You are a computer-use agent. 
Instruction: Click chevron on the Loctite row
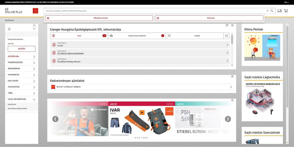[x=227, y=45]
